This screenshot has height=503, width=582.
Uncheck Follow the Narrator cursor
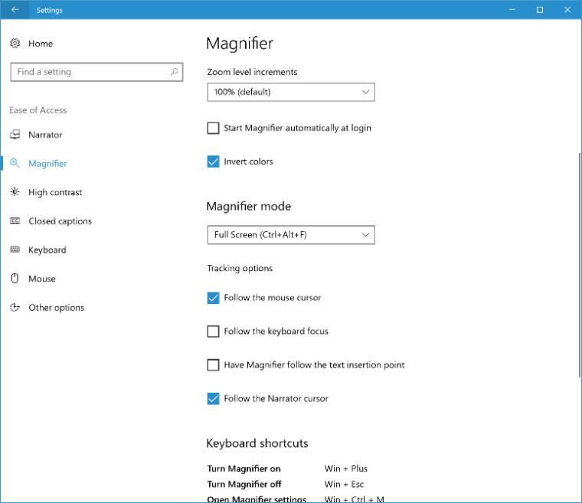[213, 399]
